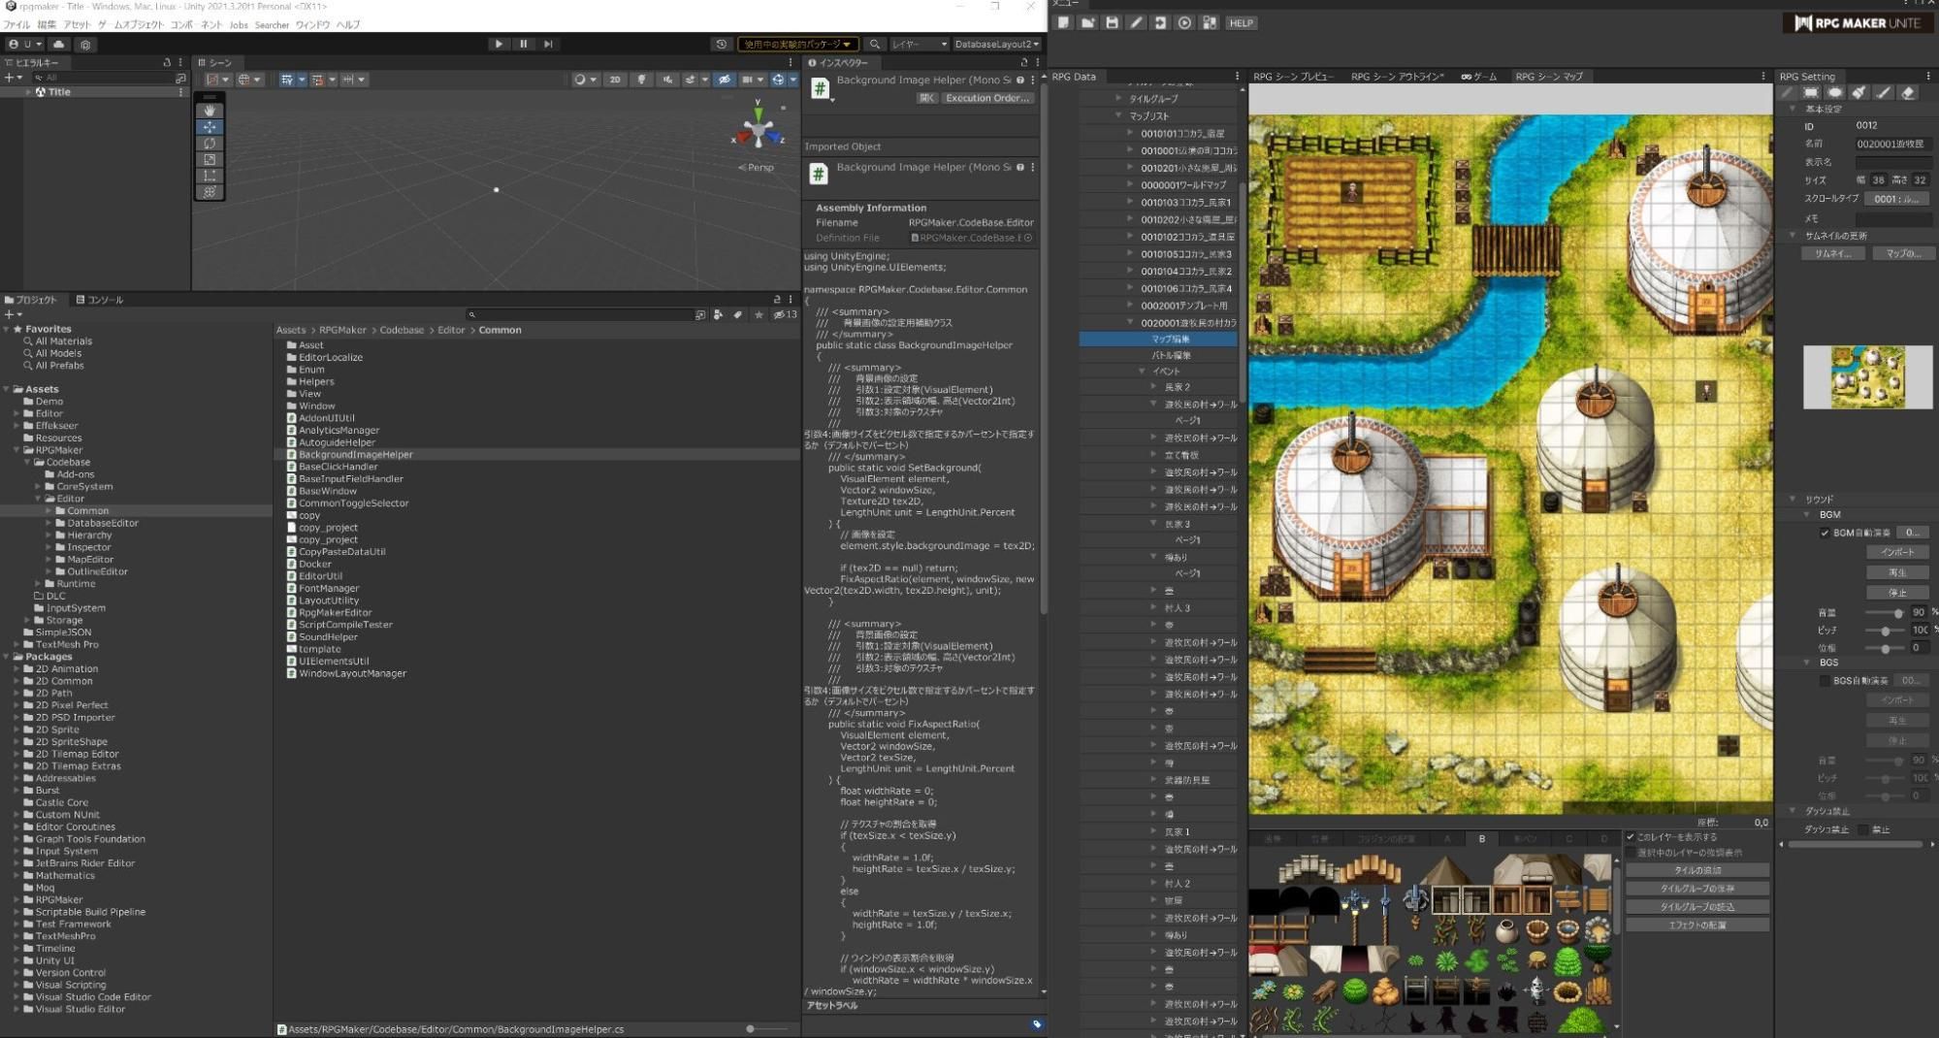Open the Jobs menu
Image resolution: width=1939 pixels, height=1038 pixels.
238,25
